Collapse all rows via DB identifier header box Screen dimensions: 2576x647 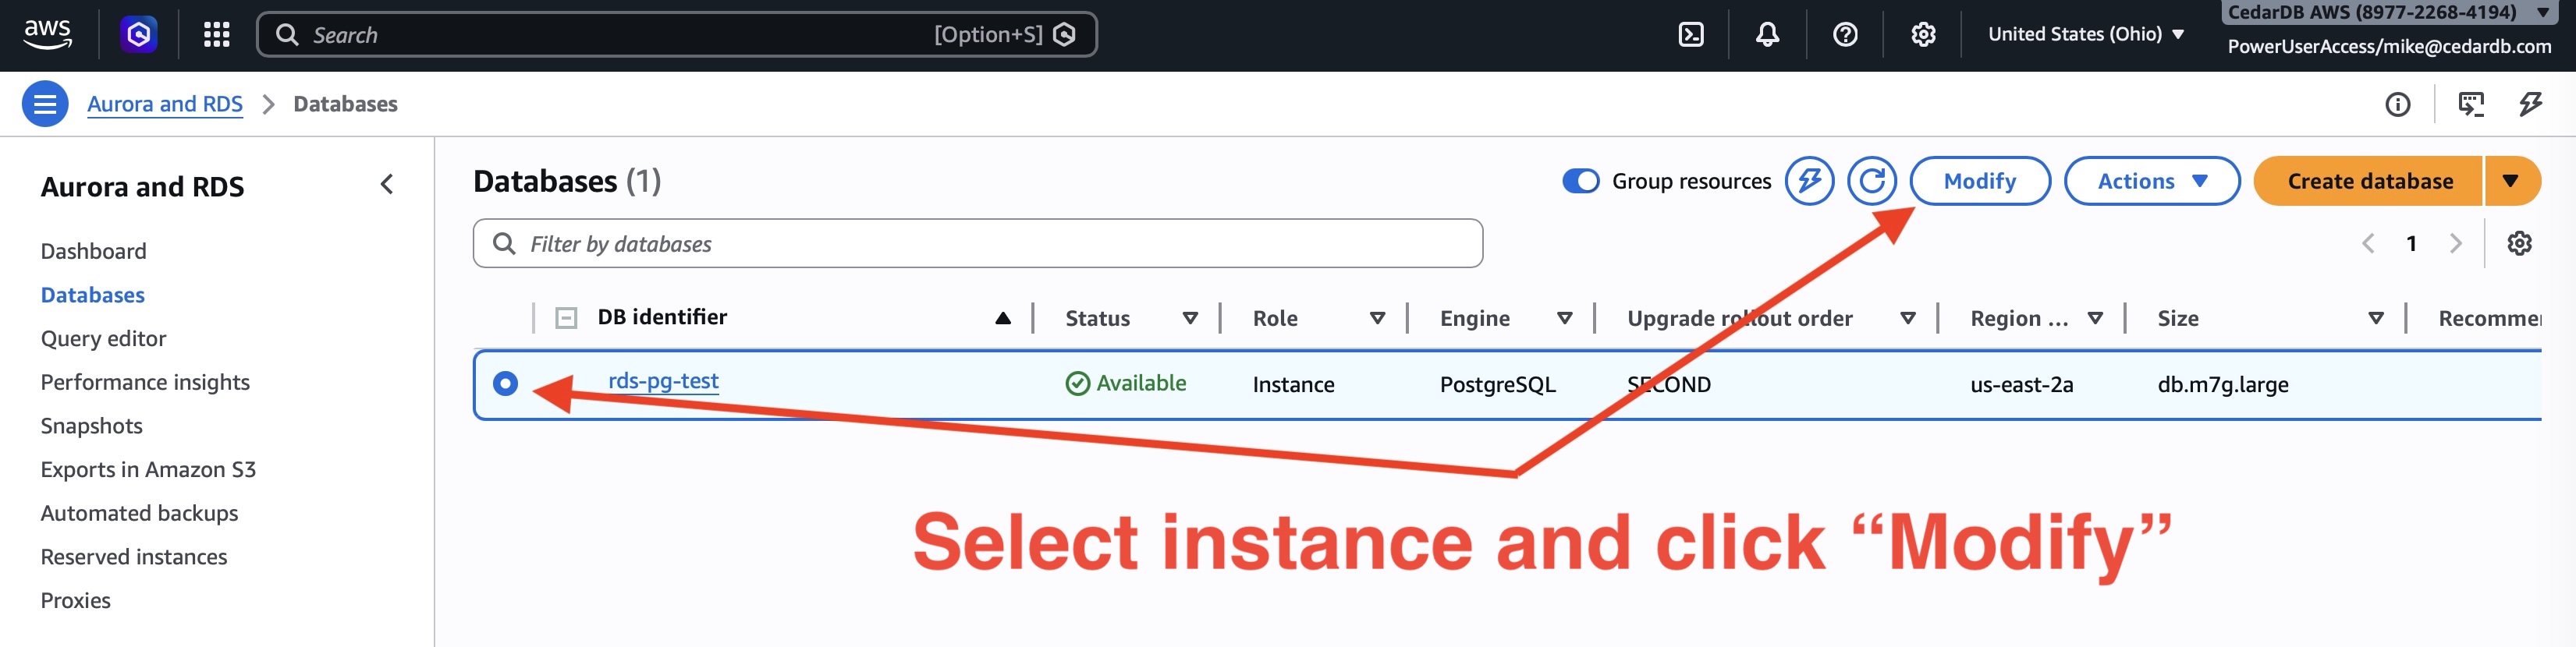[x=566, y=317]
